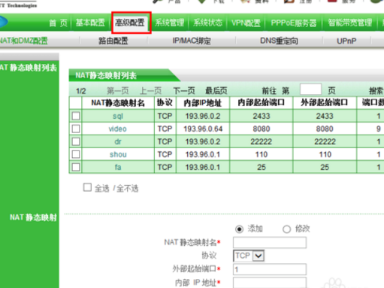Click the 内部起始端口 column header

point(261,102)
